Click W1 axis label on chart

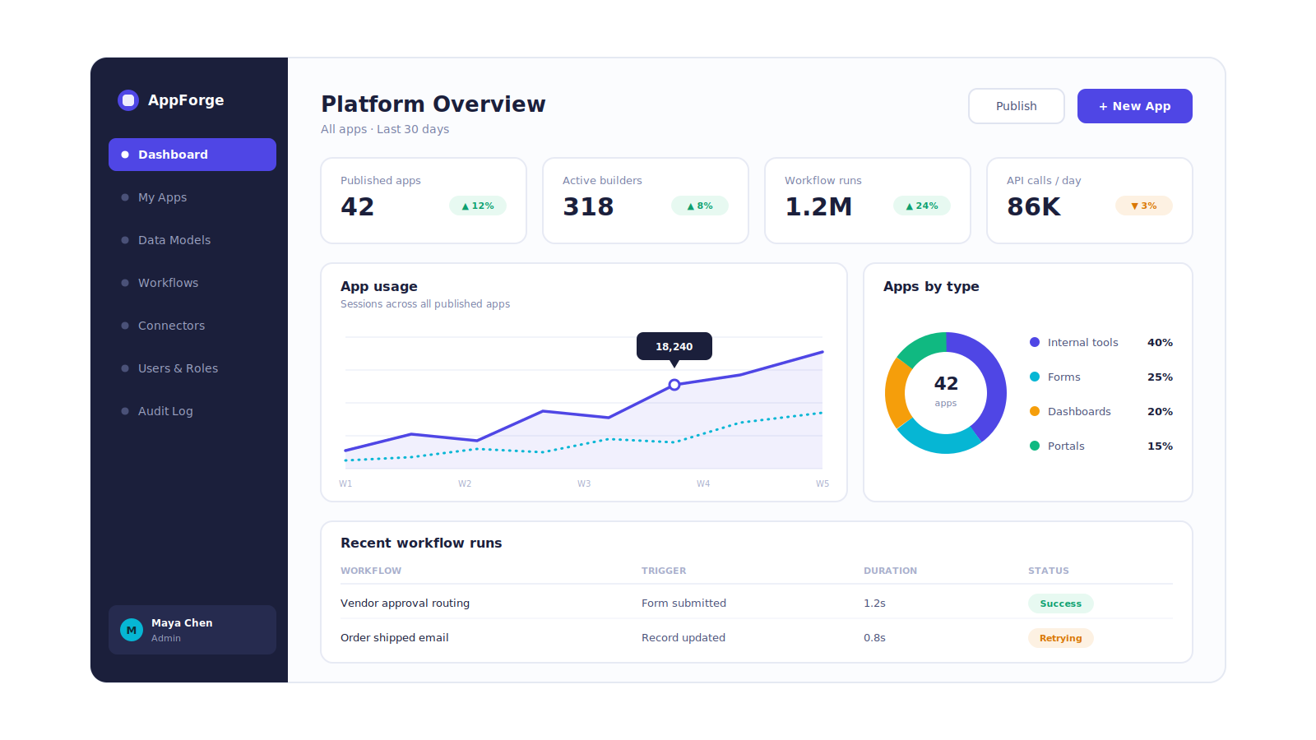pyautogui.click(x=345, y=483)
